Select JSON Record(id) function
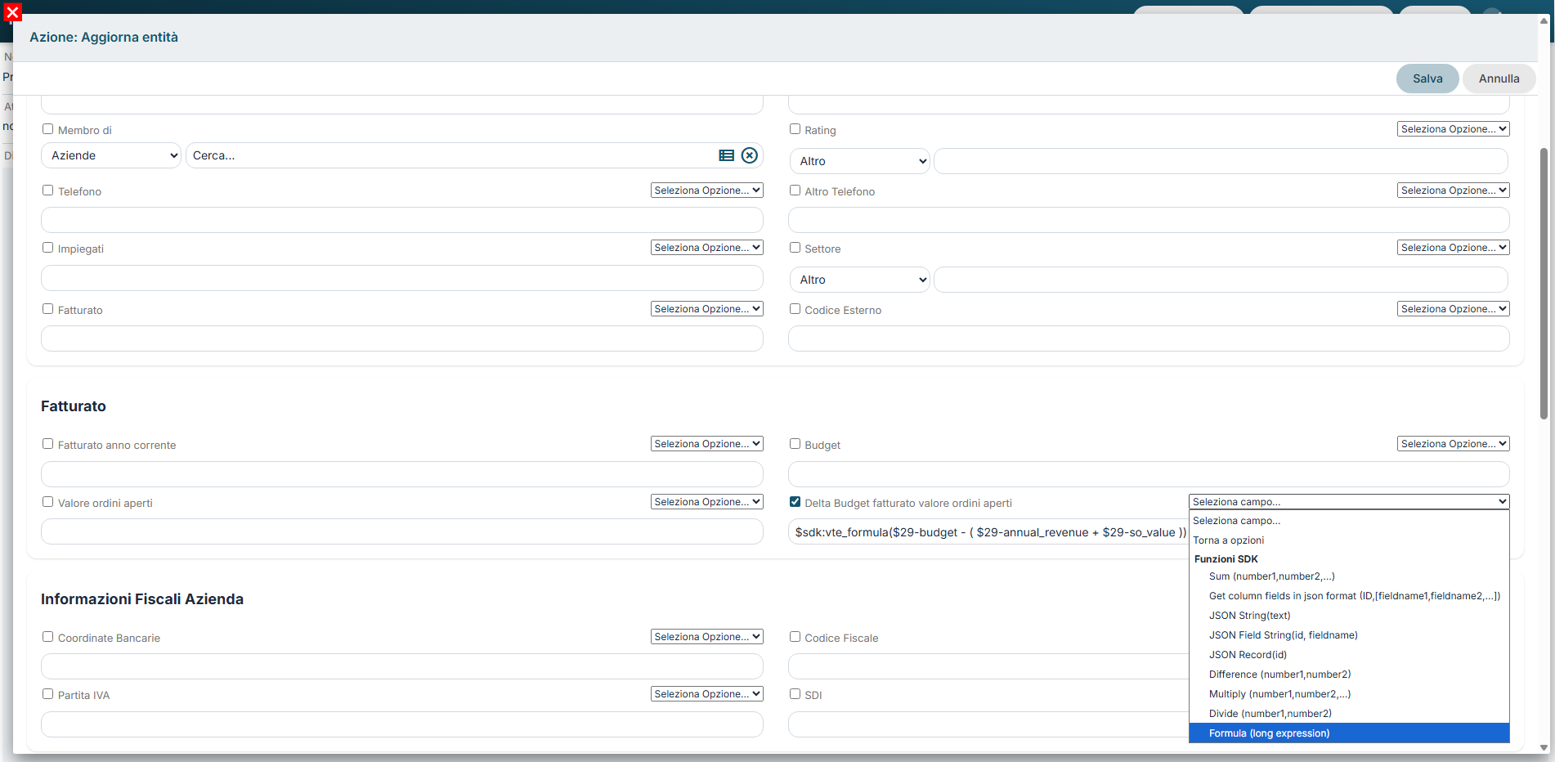 1349,655
